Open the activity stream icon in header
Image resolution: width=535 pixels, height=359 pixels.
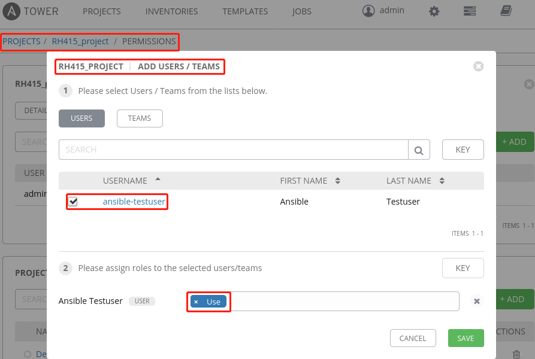click(x=470, y=11)
